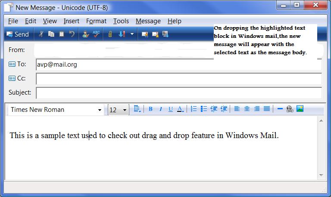
Task: Click the increase indent icon
Action: (x=224, y=109)
